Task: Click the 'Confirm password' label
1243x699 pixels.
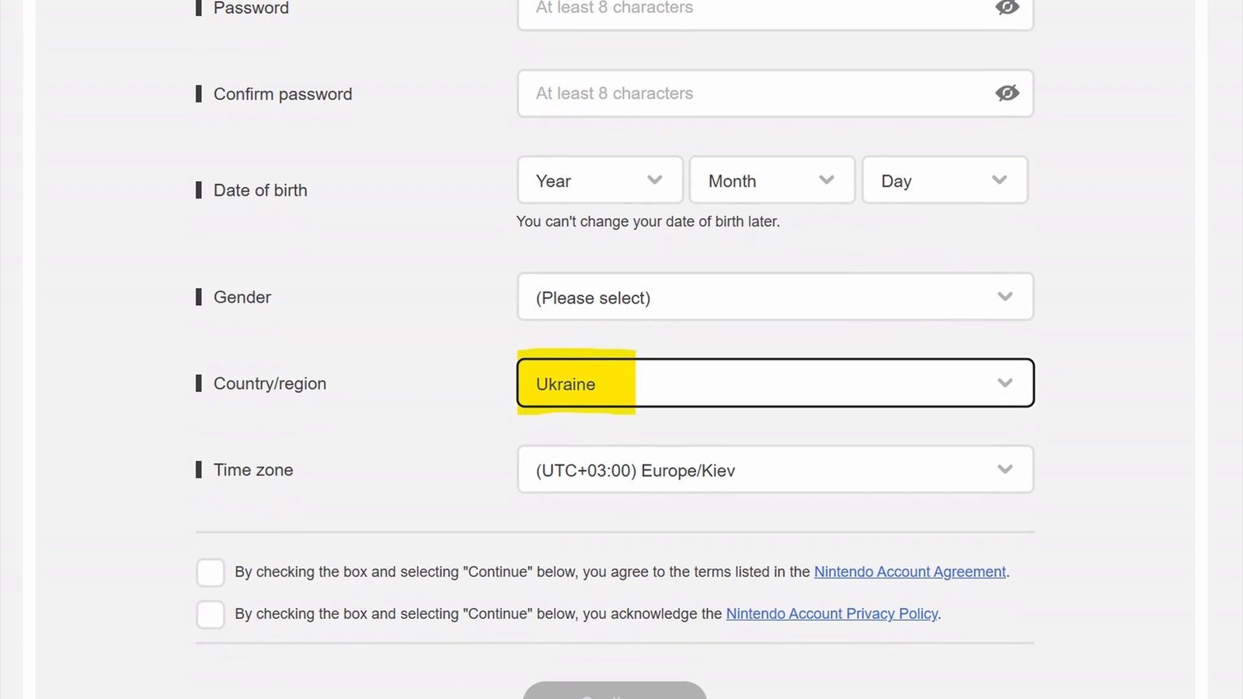Action: click(283, 94)
